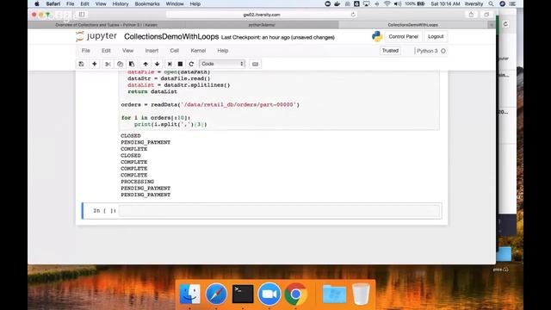Screen dimensions: 551x310
Task: Click the Logout button
Action: pos(436,36)
